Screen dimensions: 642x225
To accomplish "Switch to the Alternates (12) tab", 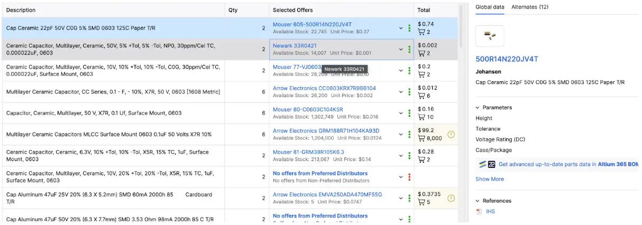I will [530, 7].
